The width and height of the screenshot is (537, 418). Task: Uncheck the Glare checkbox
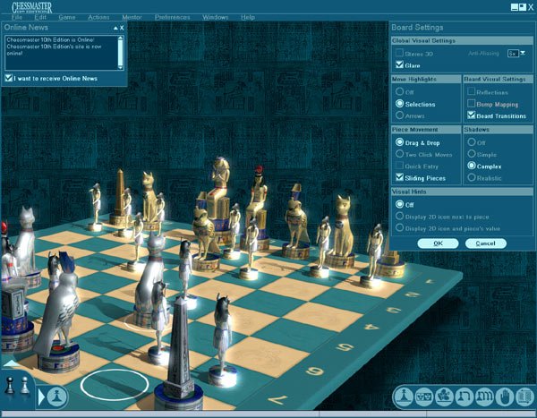399,64
